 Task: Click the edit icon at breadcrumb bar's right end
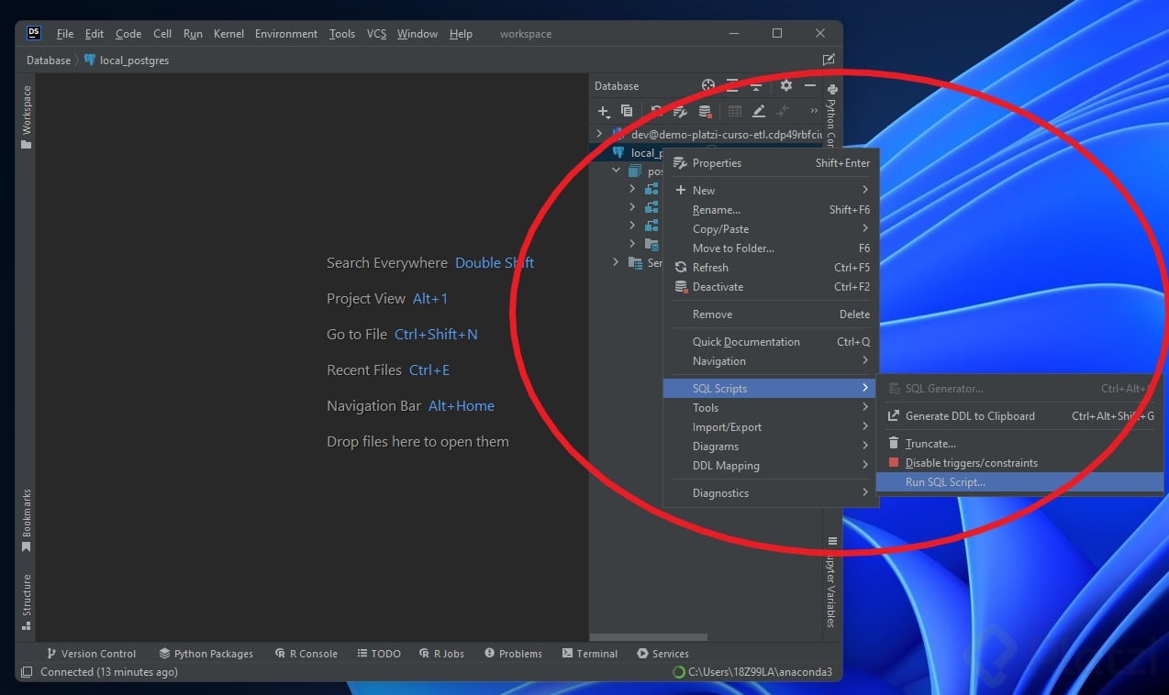tap(829, 60)
